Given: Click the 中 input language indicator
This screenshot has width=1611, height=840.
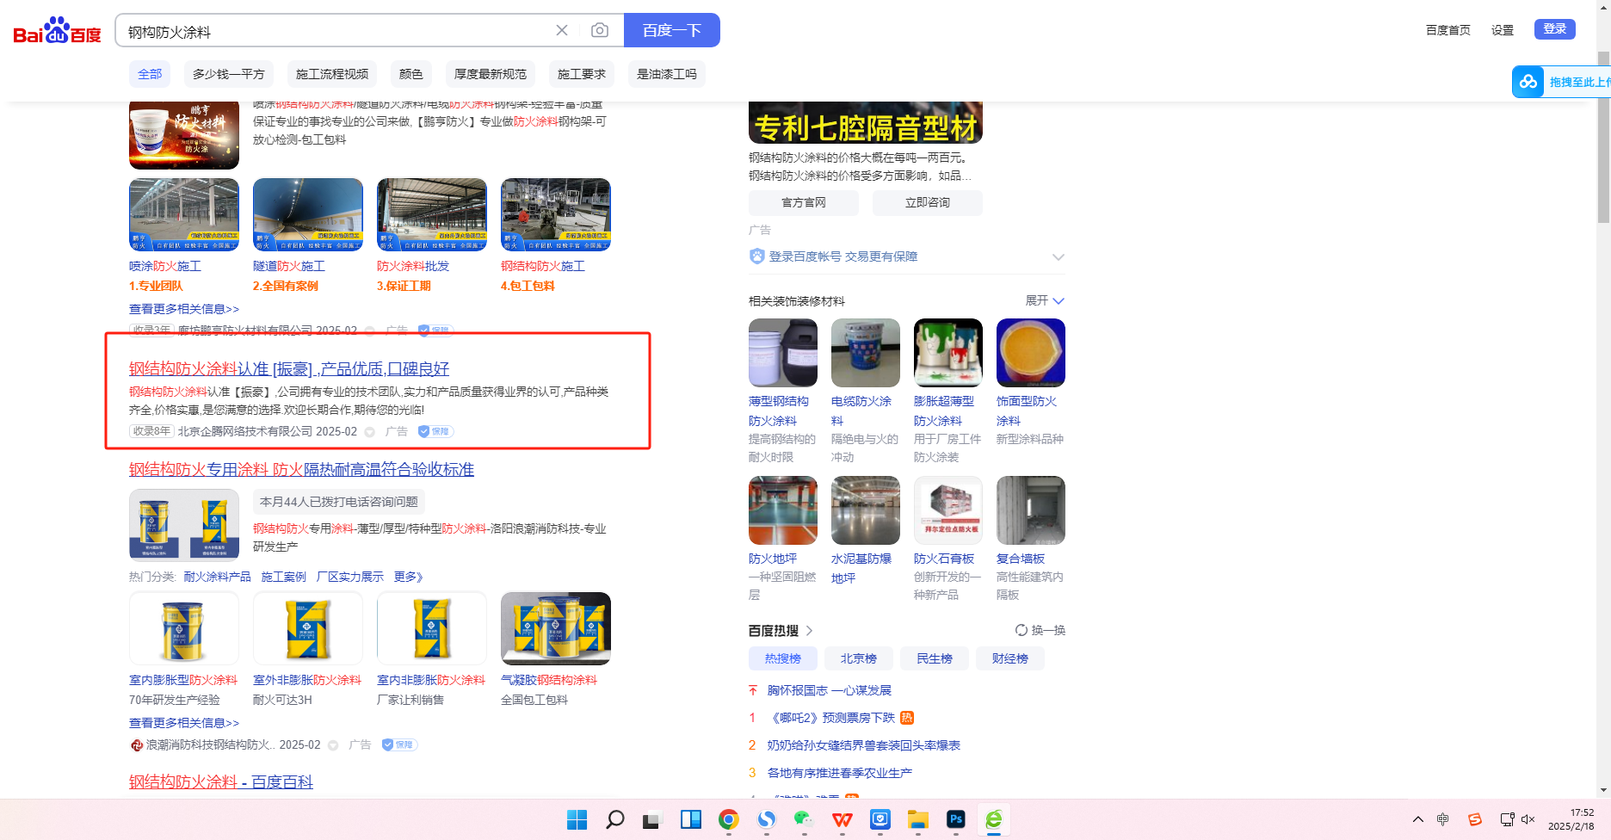Looking at the screenshot, I should (x=1443, y=819).
